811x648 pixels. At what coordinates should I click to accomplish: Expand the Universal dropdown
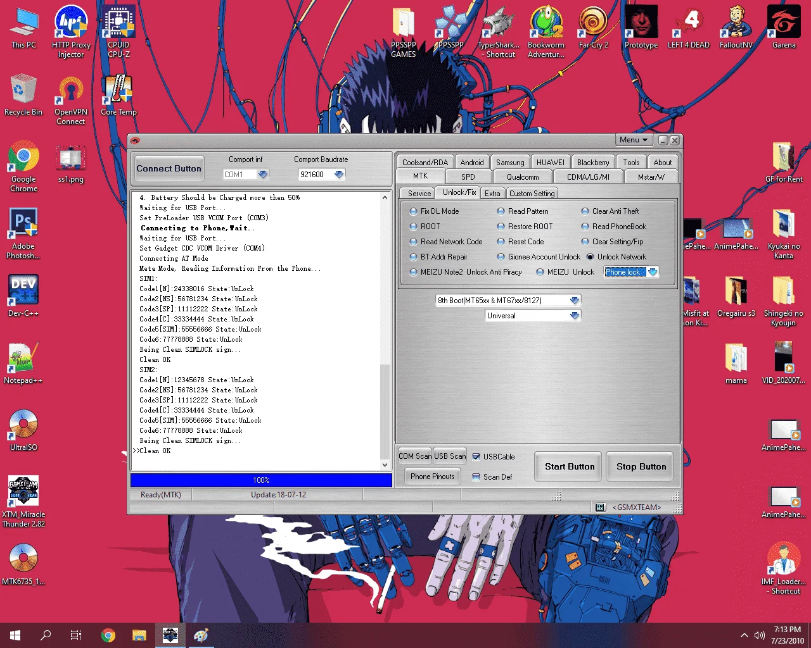[574, 316]
